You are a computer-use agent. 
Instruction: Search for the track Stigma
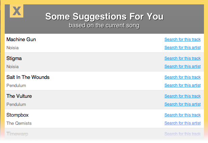click(182, 58)
